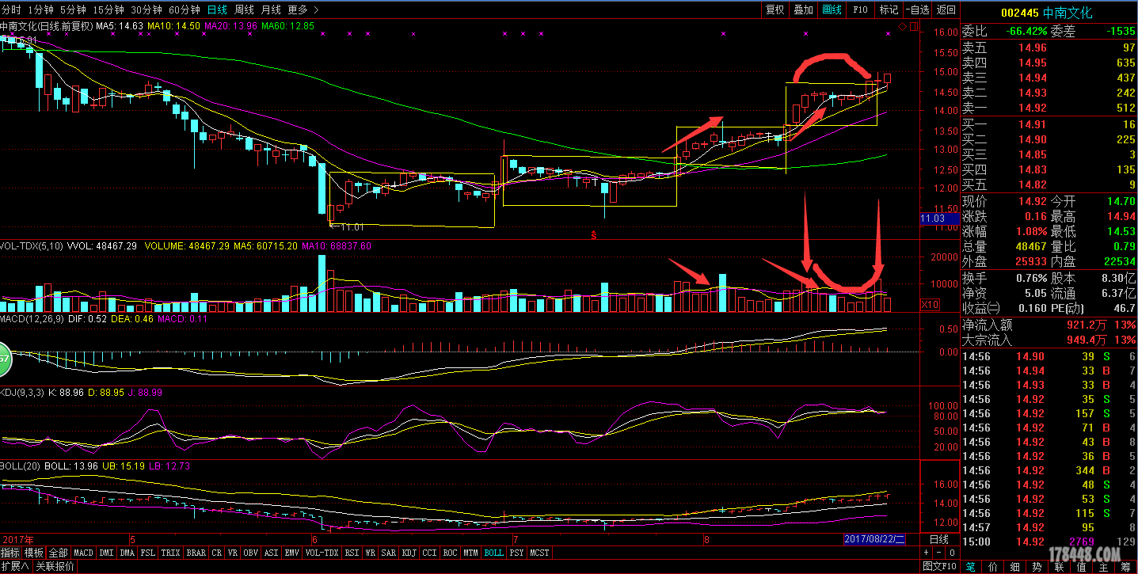Open the 指标 indicator tab
The height and width of the screenshot is (574, 1138).
point(10,553)
